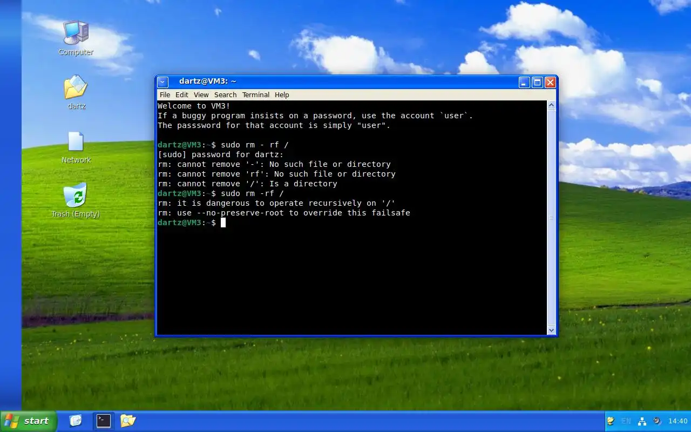Click "cannot remove 'rf'" error line
The image size is (691, 432).
[x=276, y=174]
